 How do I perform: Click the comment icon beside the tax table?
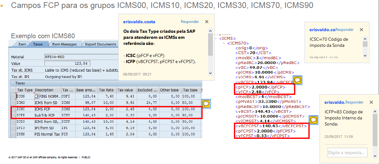206,103
